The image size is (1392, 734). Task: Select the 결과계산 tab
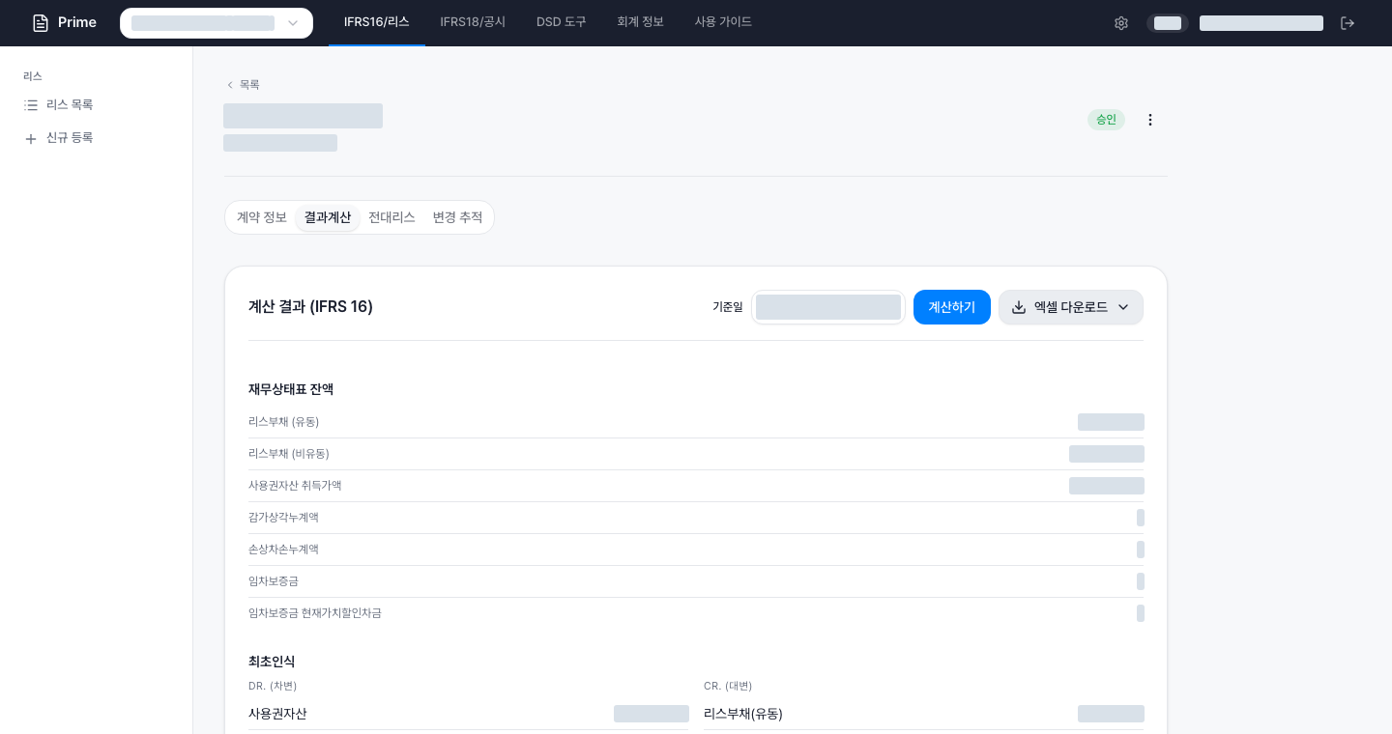pyautogui.click(x=328, y=217)
